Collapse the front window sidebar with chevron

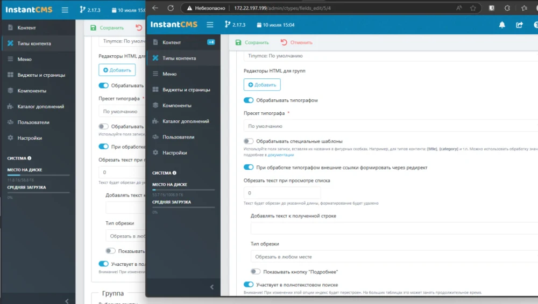click(x=211, y=287)
